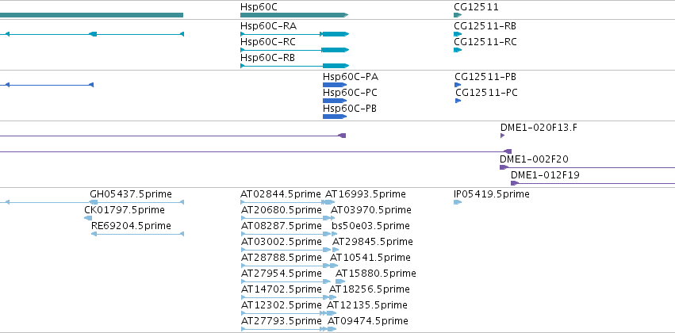Select the CK01797.5prime EST label
The height and width of the screenshot is (333, 675).
pos(125,210)
